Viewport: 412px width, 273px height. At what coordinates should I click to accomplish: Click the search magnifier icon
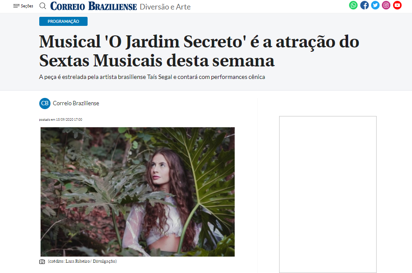click(x=43, y=6)
